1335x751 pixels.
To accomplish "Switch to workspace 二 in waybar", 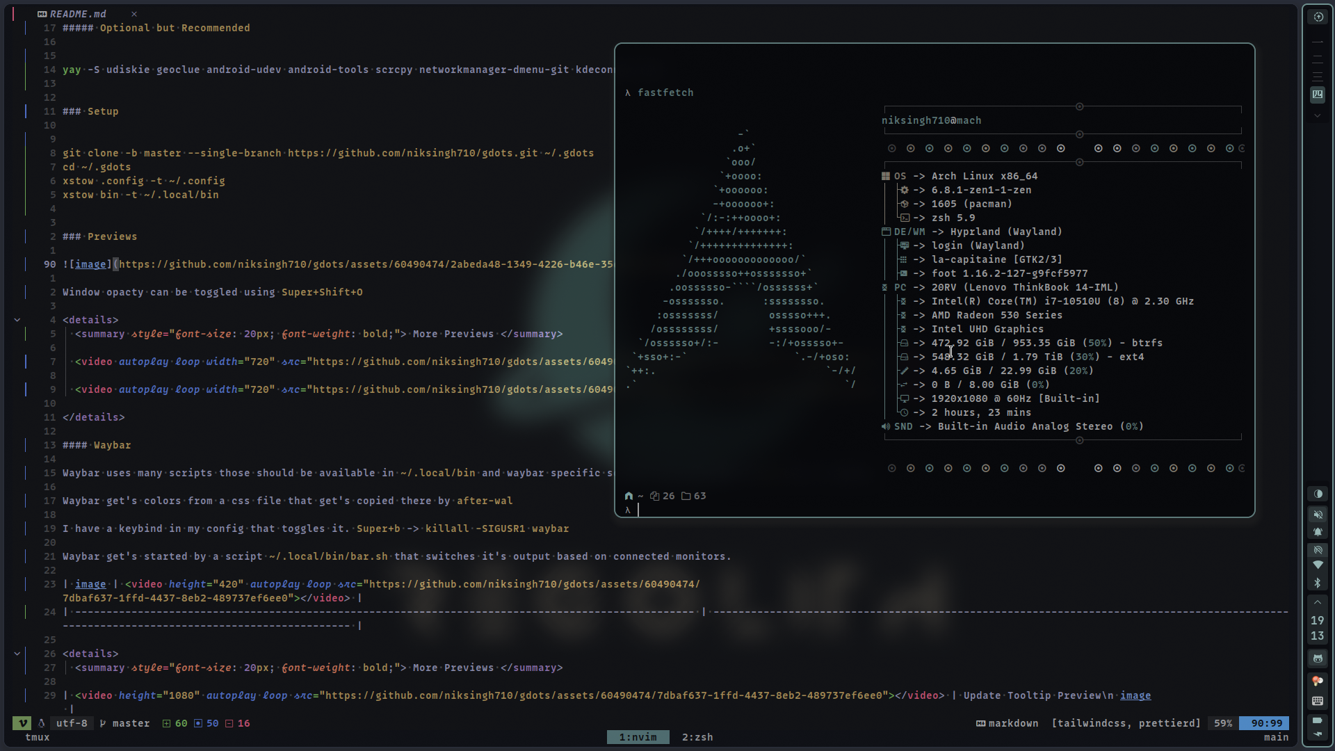I will tap(1318, 60).
